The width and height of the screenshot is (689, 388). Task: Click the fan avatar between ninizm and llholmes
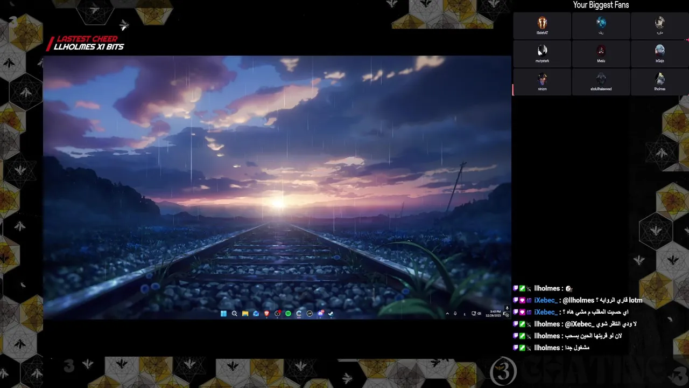click(x=601, y=79)
